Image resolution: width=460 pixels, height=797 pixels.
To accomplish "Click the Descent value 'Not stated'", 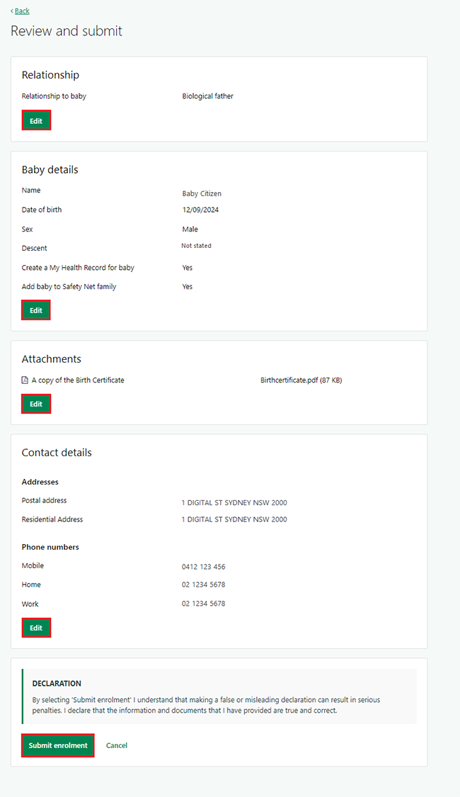I will (x=196, y=246).
